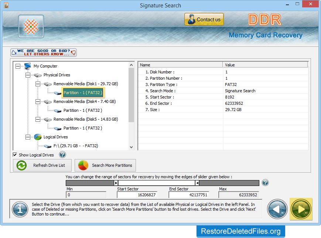Image resolution: width=321 pixels, height=238 pixels.
Task: Click the DDR orange checkered logo icon
Action: (31, 26)
